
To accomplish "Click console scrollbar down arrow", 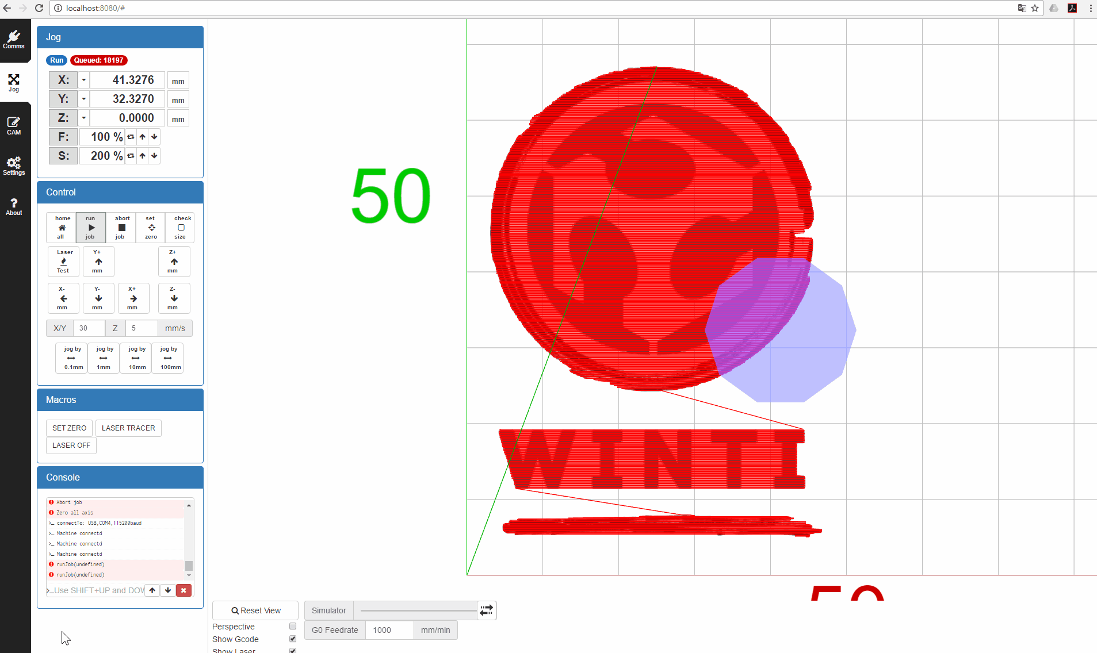I will [x=189, y=575].
